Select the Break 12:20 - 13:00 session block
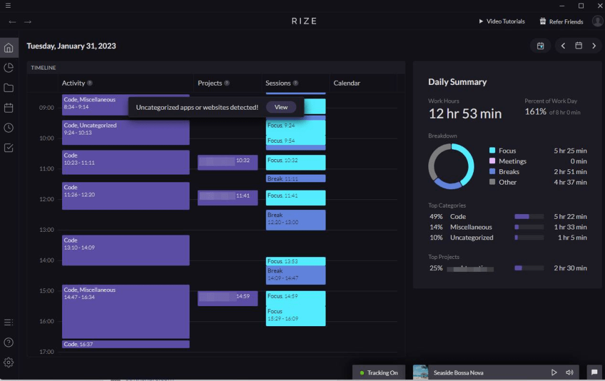This screenshot has height=381, width=605. pyautogui.click(x=295, y=219)
